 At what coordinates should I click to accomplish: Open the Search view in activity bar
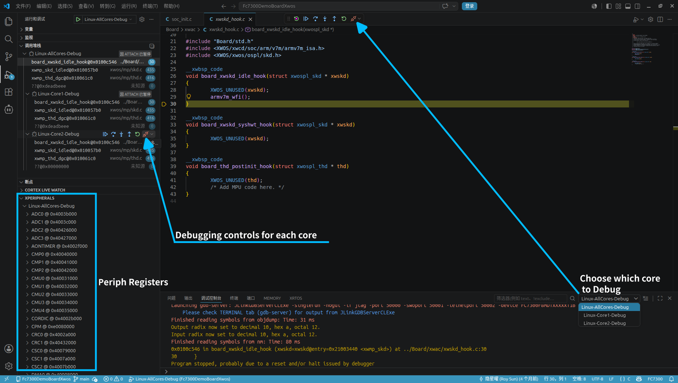point(8,39)
